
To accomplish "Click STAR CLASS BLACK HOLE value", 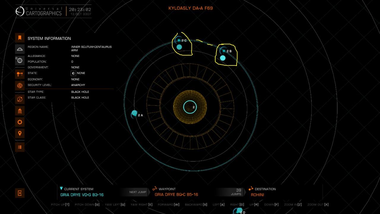I will 80,97.
